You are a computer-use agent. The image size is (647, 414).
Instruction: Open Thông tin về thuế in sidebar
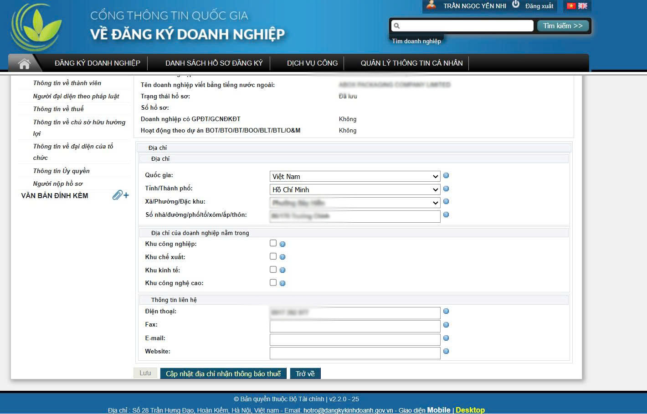58,109
